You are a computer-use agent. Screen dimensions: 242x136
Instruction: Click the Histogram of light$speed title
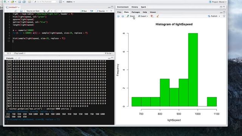tap(174, 24)
